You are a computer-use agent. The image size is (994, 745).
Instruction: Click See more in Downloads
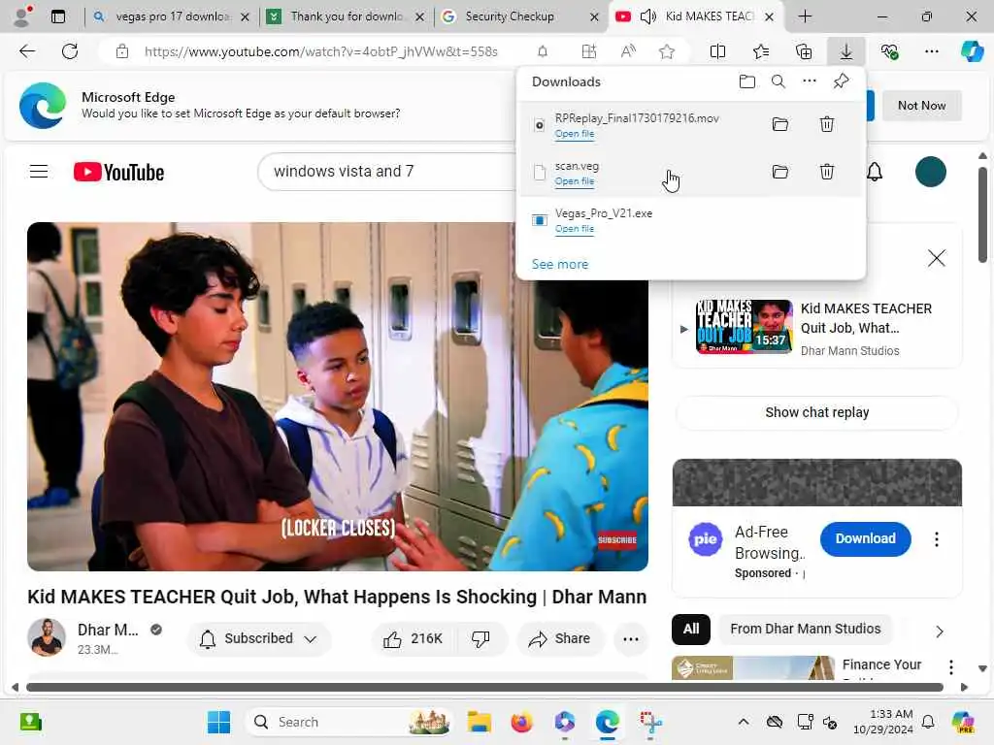click(560, 264)
